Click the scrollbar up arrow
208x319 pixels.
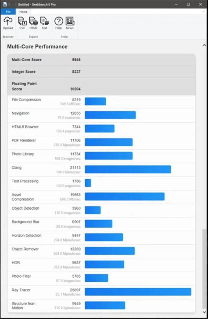(x=205, y=45)
